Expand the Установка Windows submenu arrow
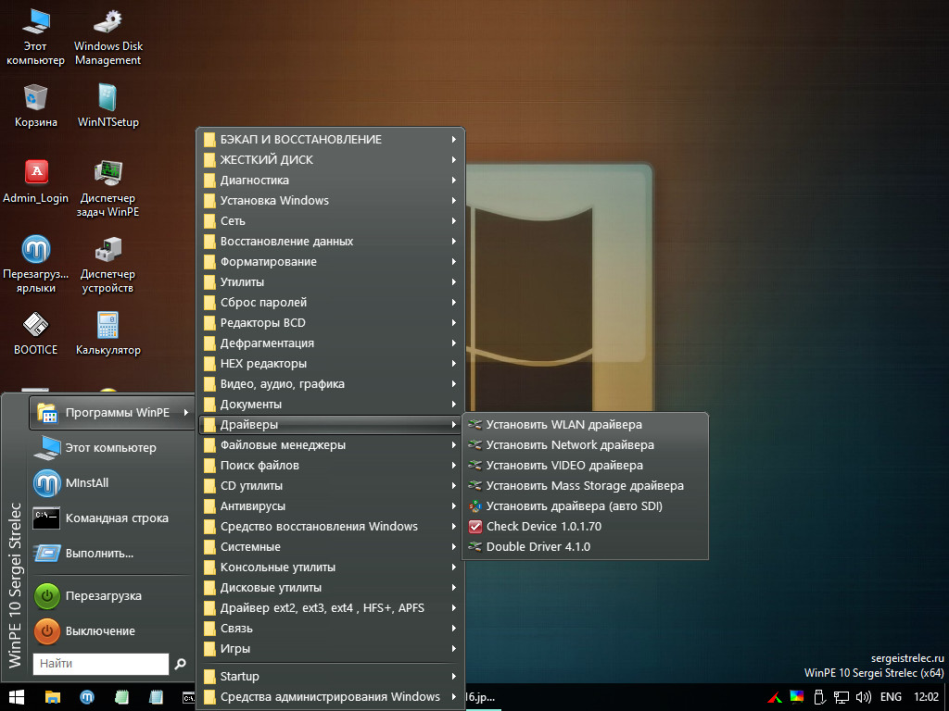The image size is (949, 711). point(453,201)
